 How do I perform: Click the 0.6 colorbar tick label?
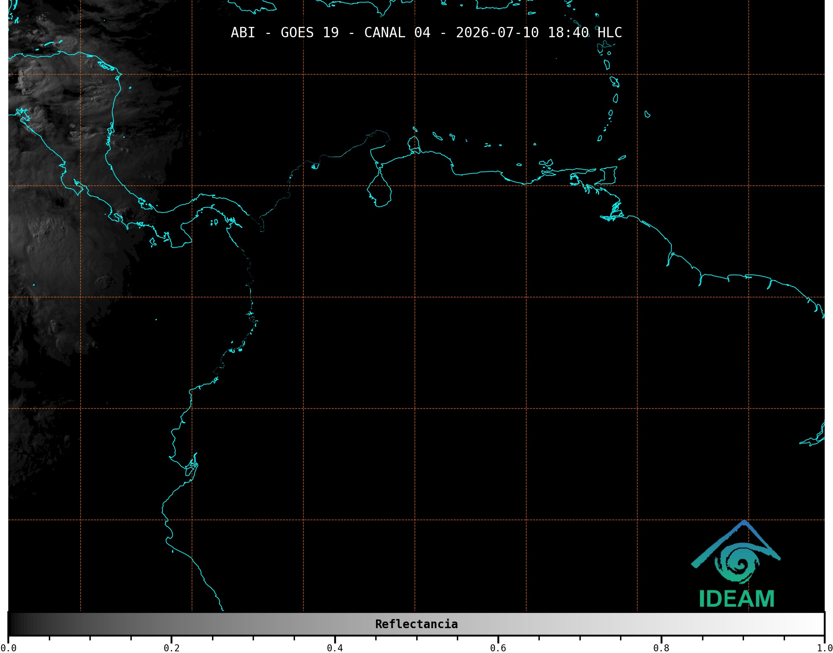(x=498, y=648)
